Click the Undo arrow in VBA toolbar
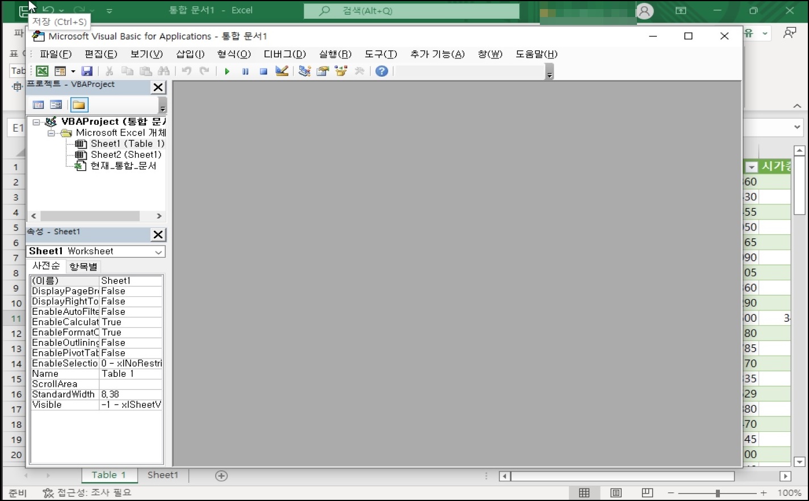The height and width of the screenshot is (501, 809). pyautogui.click(x=186, y=71)
